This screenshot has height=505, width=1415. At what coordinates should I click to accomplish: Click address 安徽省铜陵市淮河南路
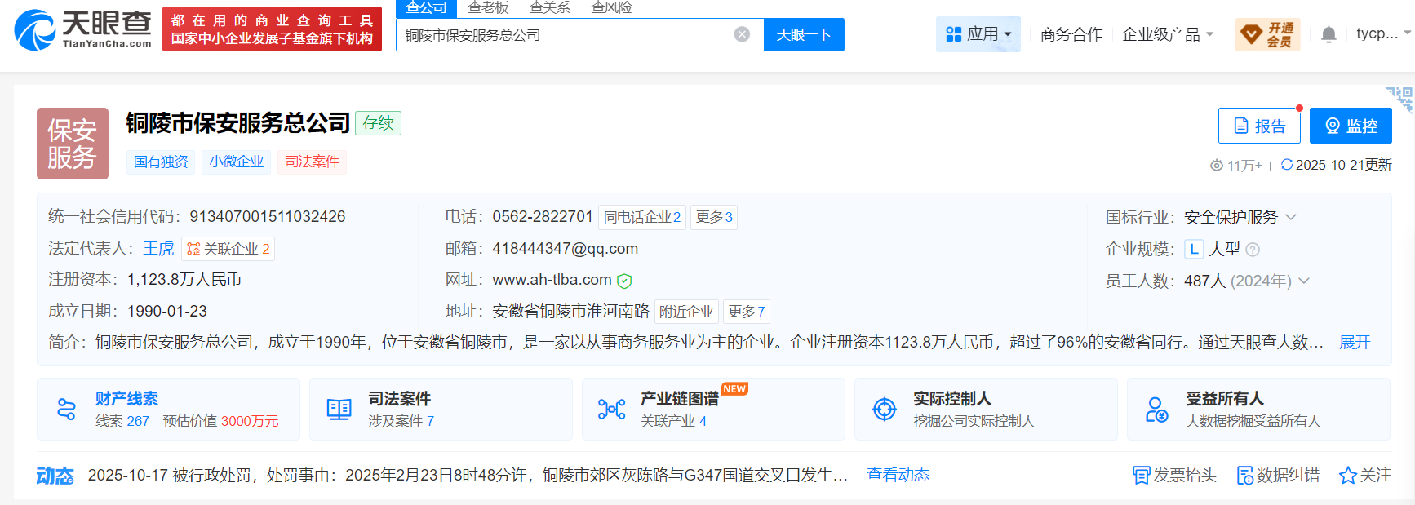[x=570, y=311]
